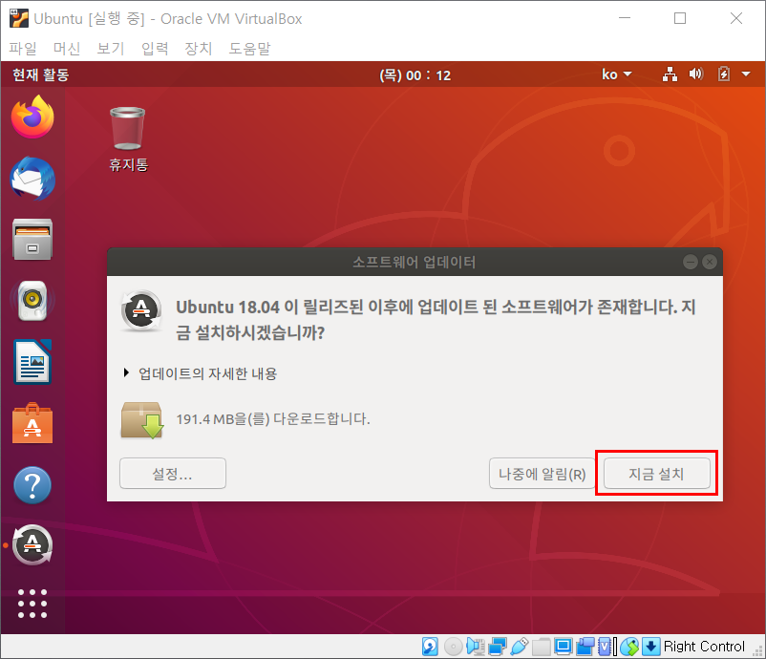This screenshot has height=659, width=766.
Task: Click the mouse integration indicator in the status bar
Action: tap(629, 647)
